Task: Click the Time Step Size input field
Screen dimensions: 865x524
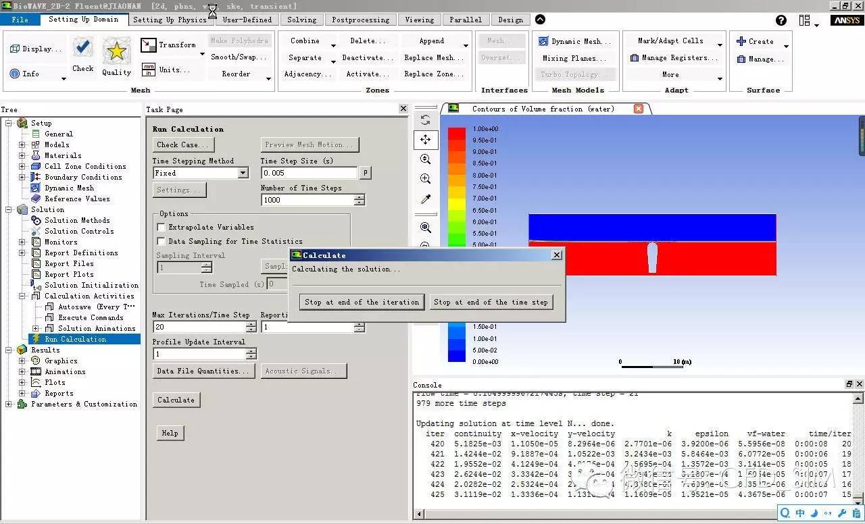Action: click(309, 173)
